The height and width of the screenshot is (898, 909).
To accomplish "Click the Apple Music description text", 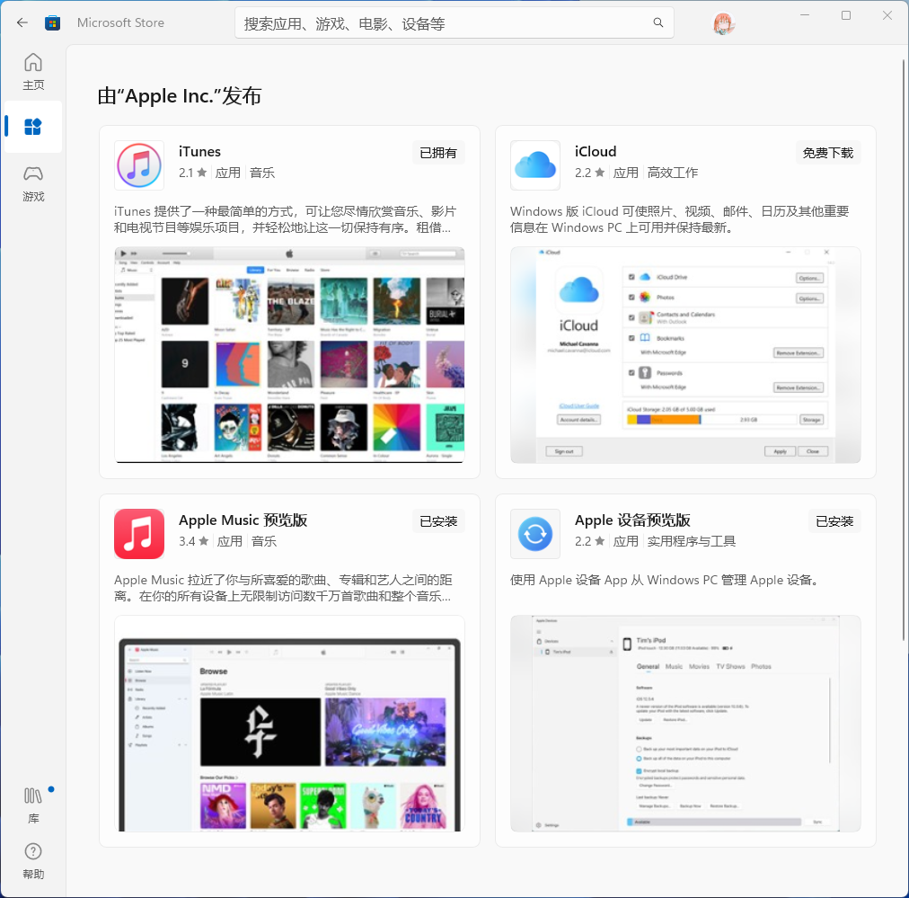I will pos(283,588).
